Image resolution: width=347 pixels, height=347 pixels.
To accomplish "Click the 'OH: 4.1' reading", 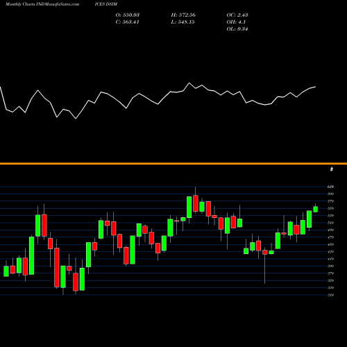I will (236, 22).
